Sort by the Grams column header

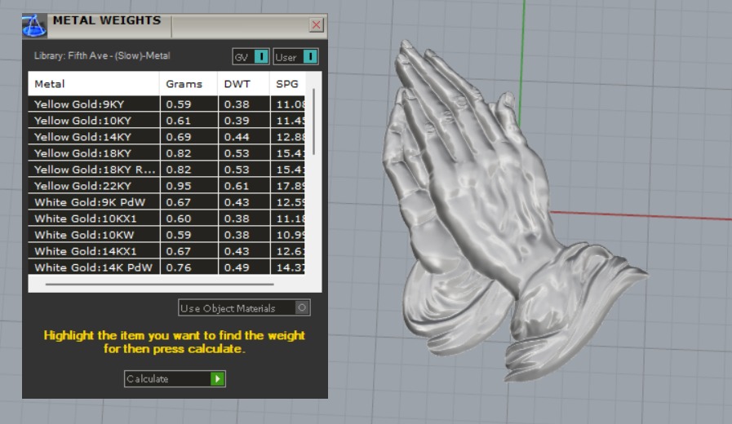189,84
